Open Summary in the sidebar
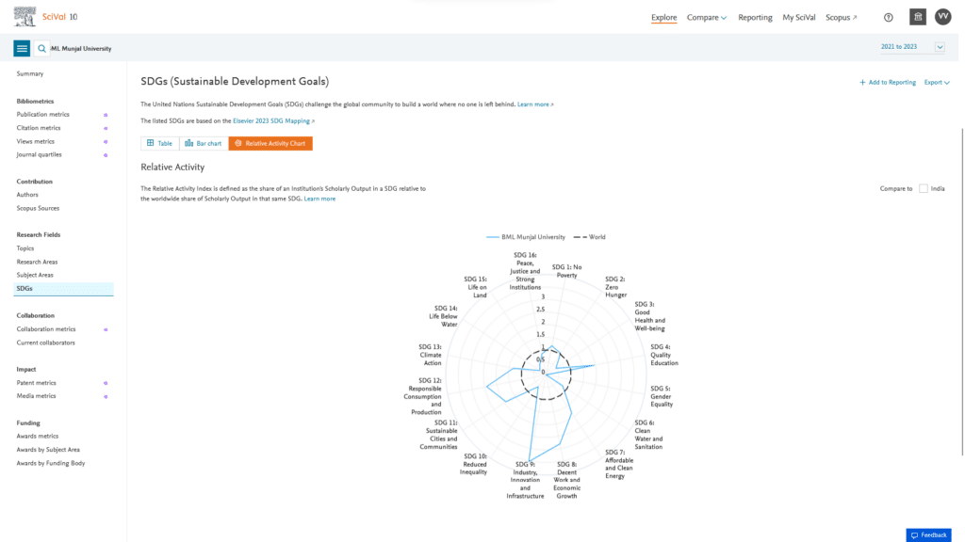This screenshot has height=542, width=965. [30, 73]
